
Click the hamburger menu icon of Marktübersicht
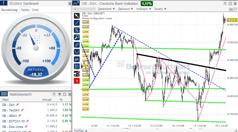click(4, 94)
